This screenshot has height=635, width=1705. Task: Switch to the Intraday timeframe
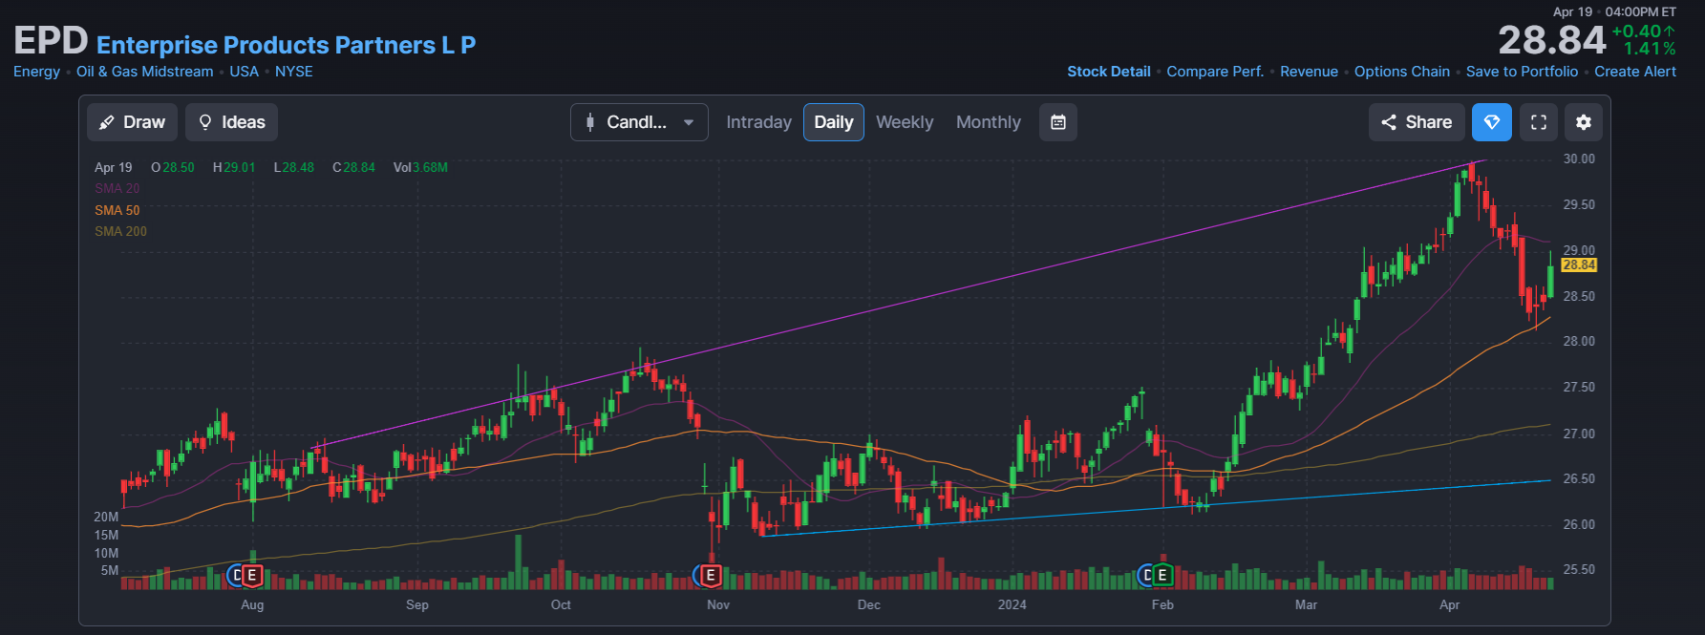pos(758,122)
